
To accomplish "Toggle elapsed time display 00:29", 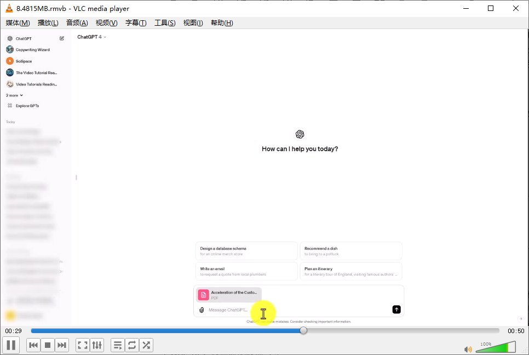I will (x=14, y=331).
